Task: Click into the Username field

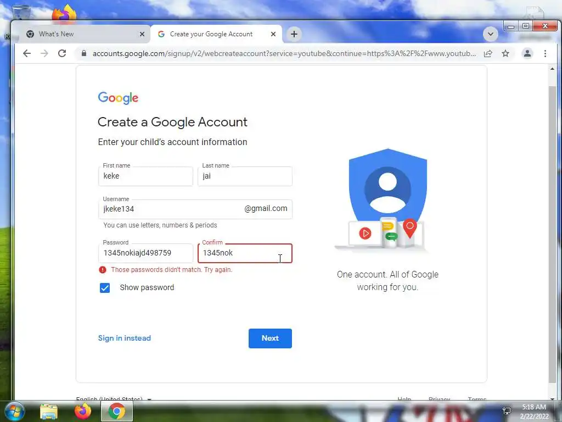Action: [x=195, y=209]
